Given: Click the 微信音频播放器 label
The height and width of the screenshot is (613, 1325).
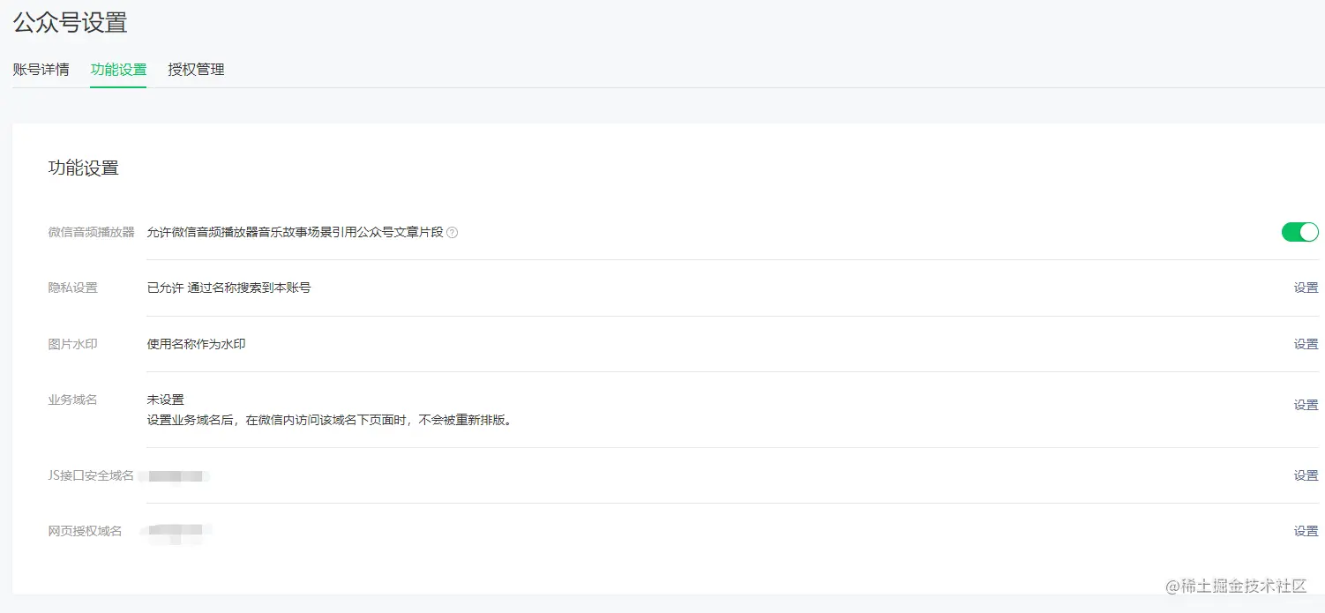Looking at the screenshot, I should pos(91,232).
